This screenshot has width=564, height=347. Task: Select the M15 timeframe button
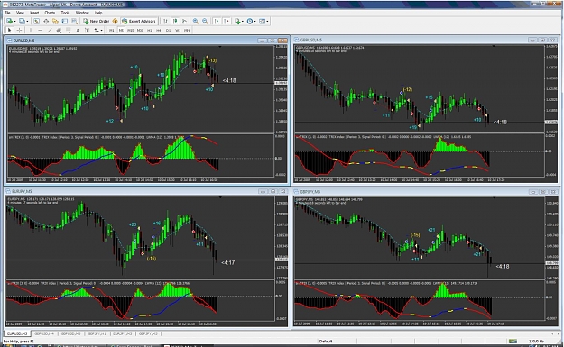click(130, 31)
